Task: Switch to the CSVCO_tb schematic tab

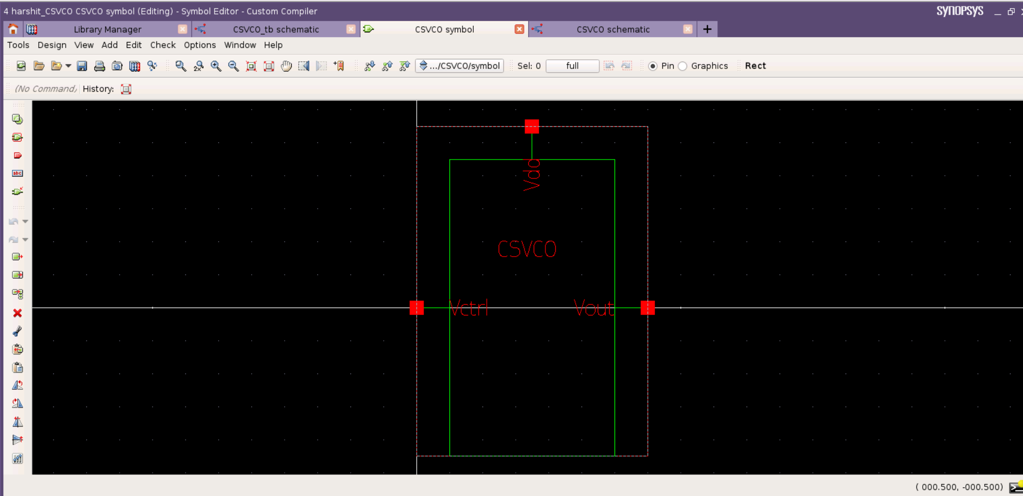Action: (x=275, y=30)
